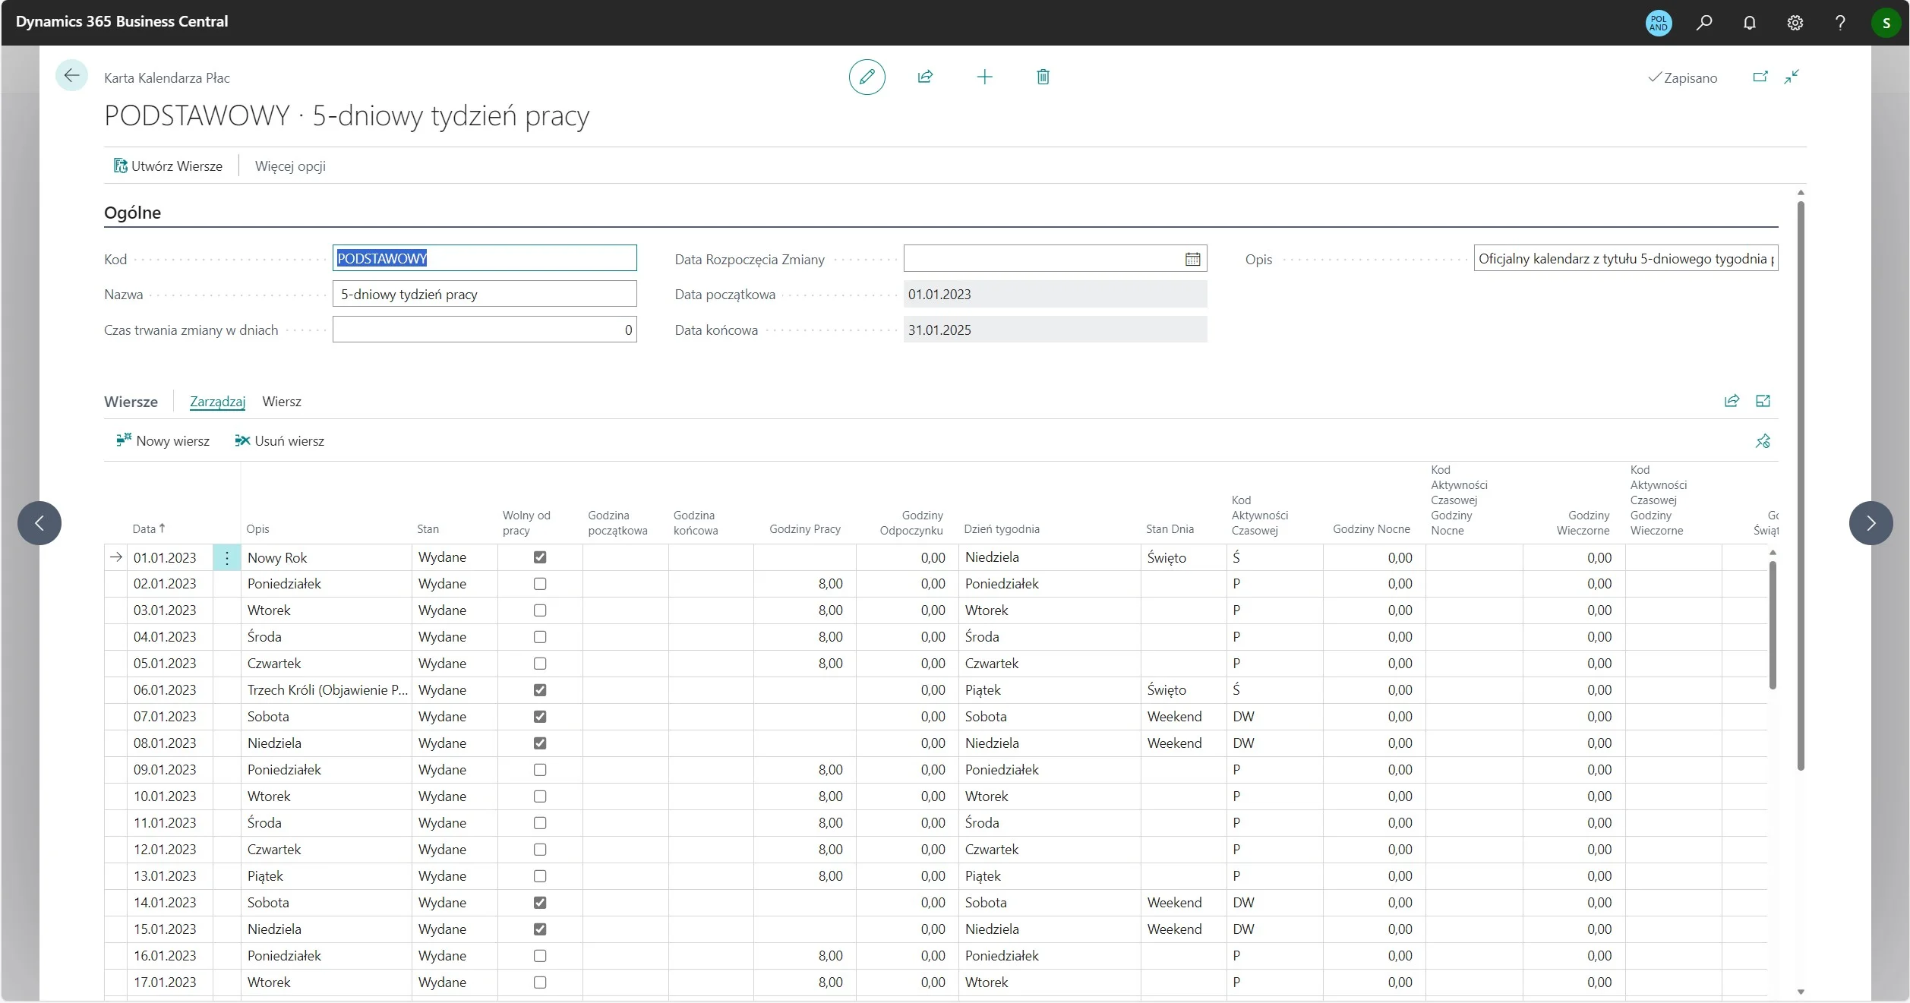Click the trash delete icon

click(x=1043, y=77)
